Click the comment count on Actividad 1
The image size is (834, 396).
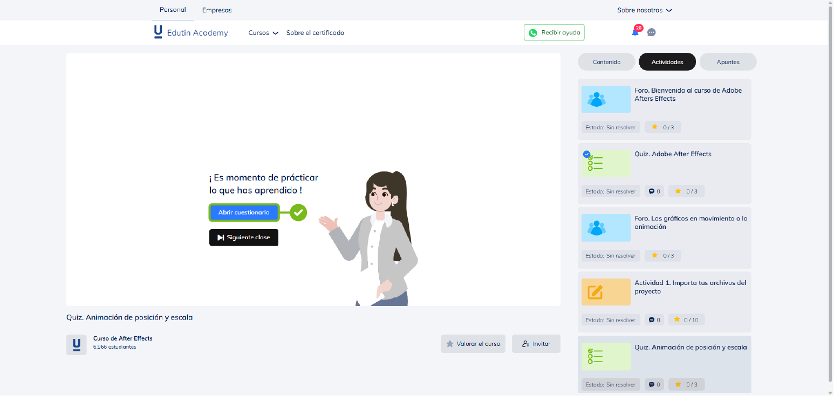point(654,320)
